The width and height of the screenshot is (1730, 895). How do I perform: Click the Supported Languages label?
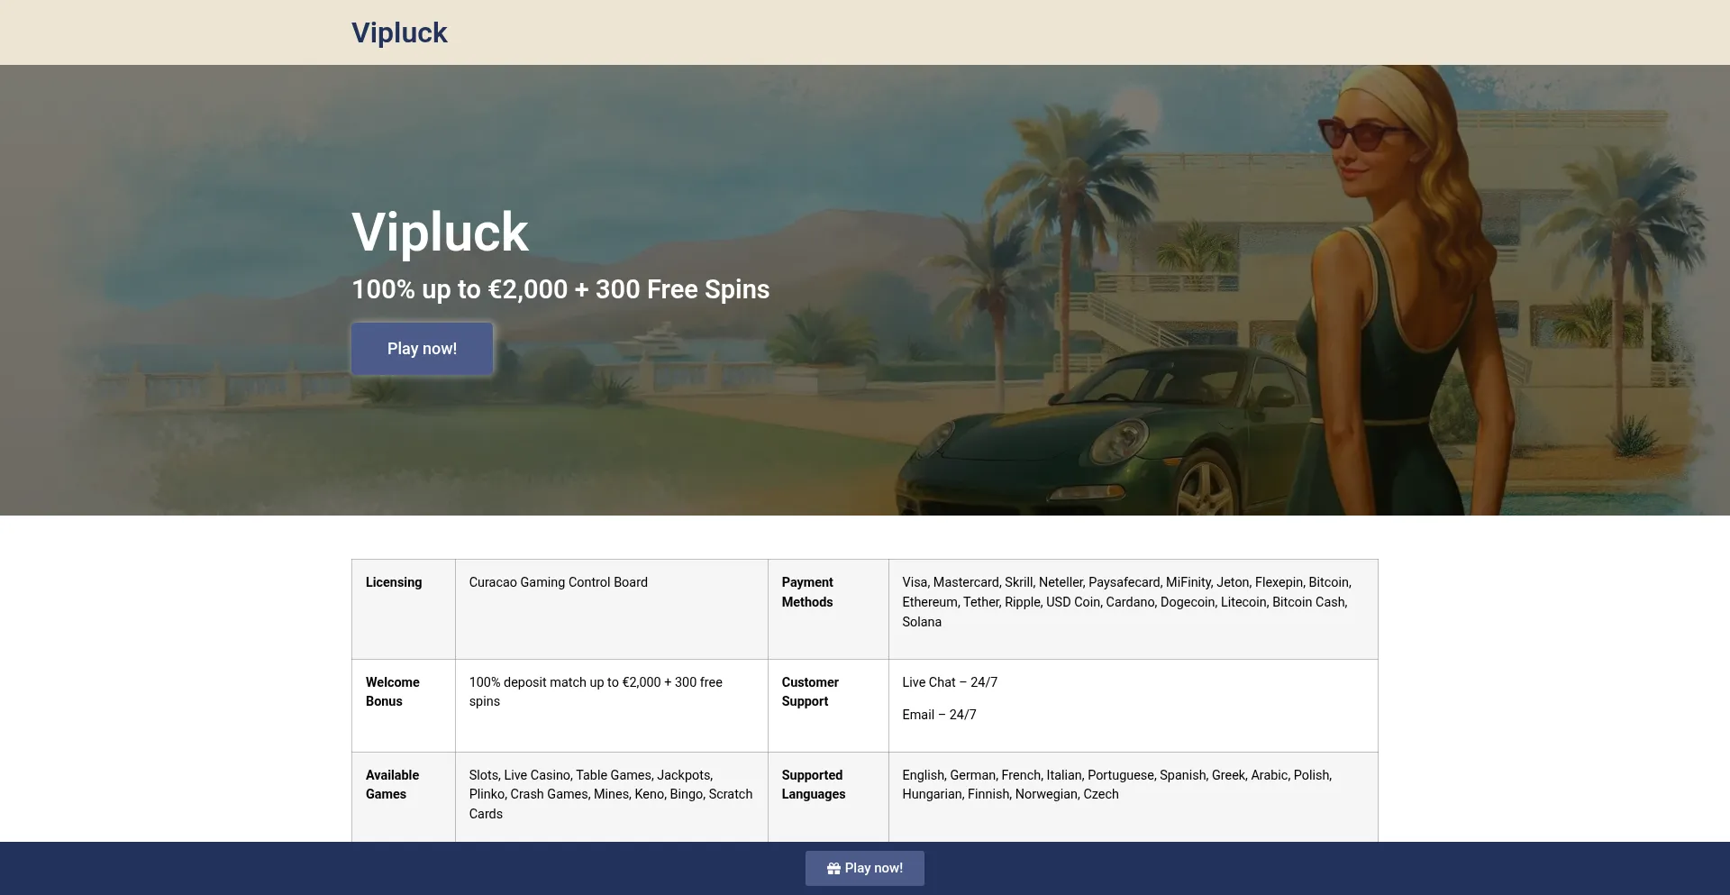coord(814,784)
